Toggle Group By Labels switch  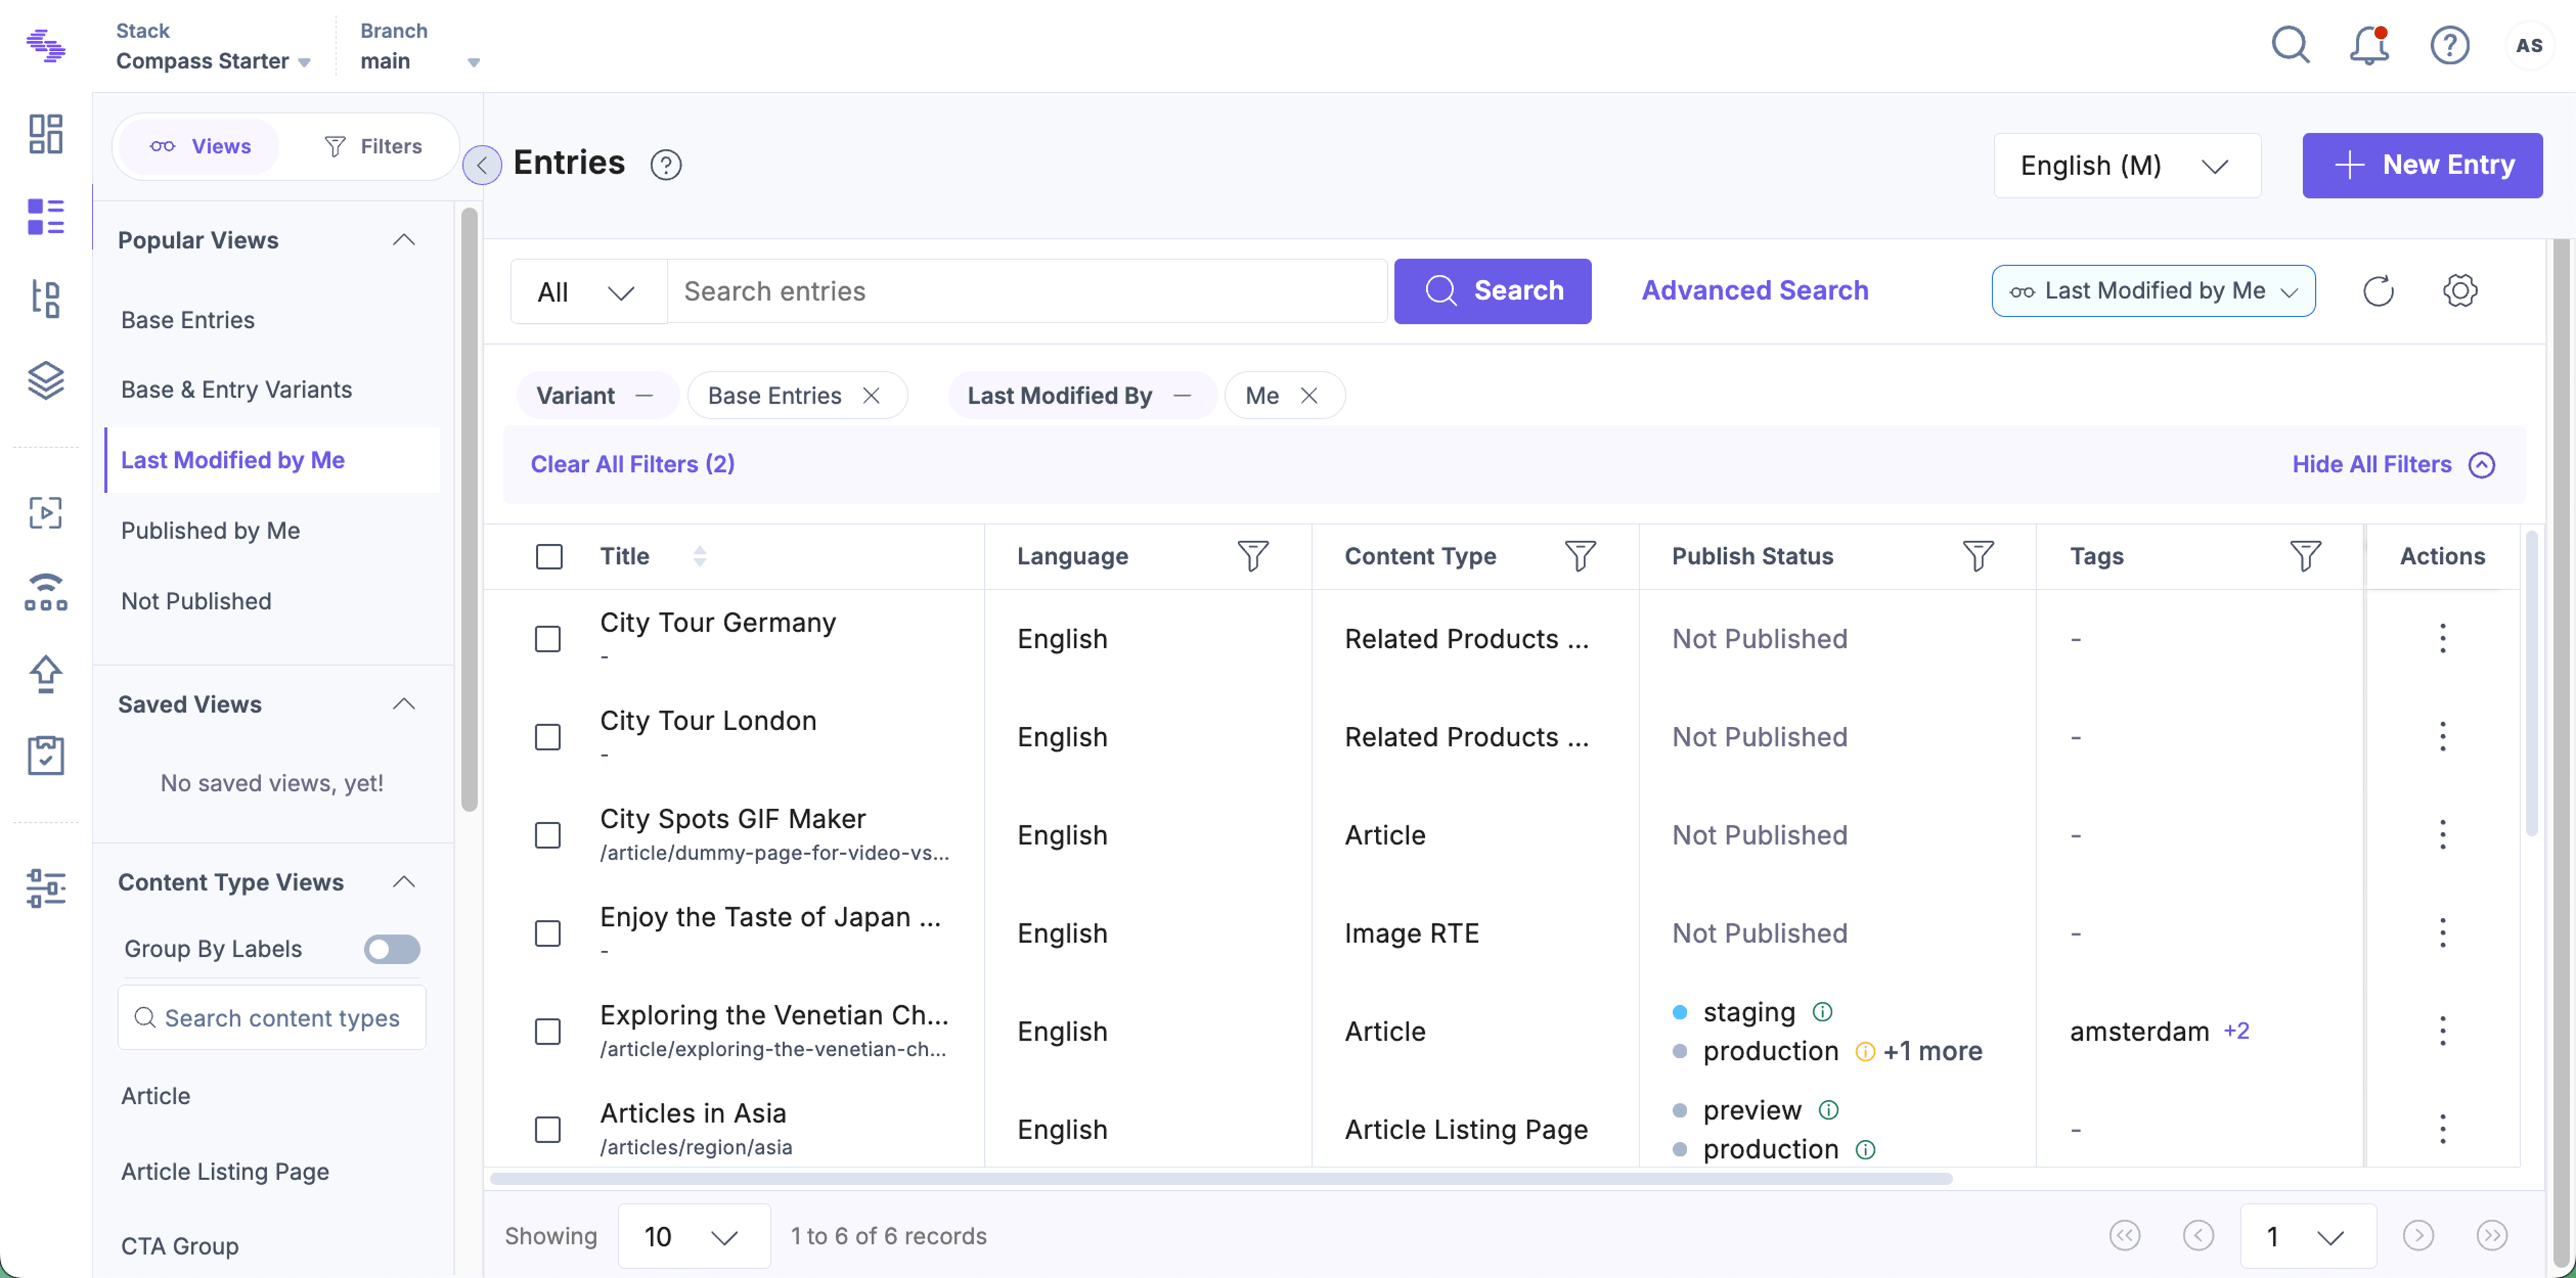pos(392,949)
